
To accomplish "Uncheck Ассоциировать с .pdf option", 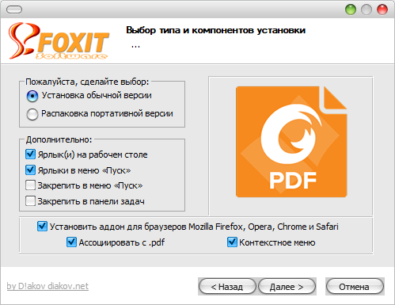I will click(71, 242).
